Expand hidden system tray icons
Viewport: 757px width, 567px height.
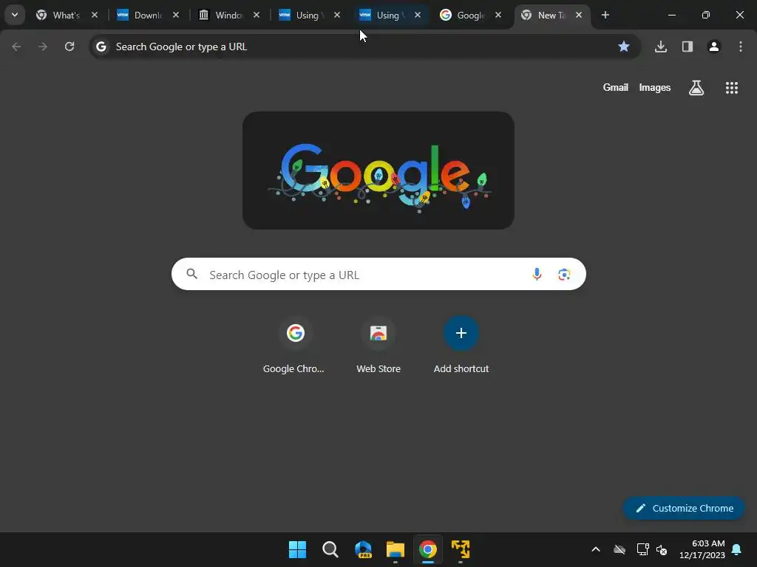[596, 549]
